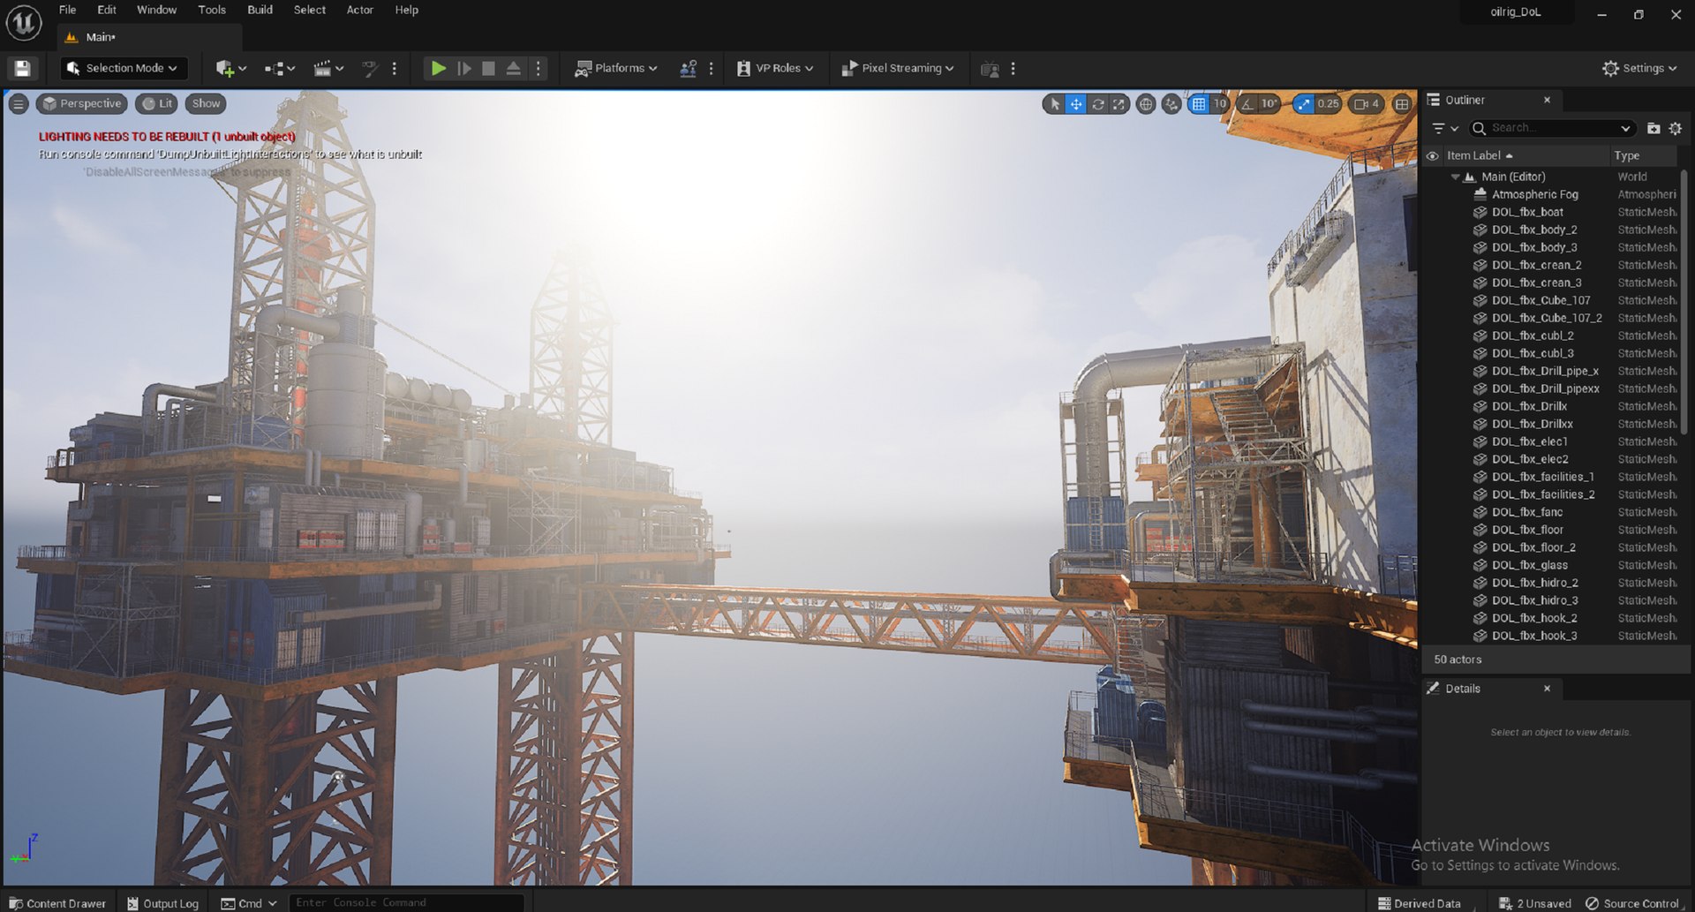Save the current level with the floppy icon

pyautogui.click(x=22, y=68)
